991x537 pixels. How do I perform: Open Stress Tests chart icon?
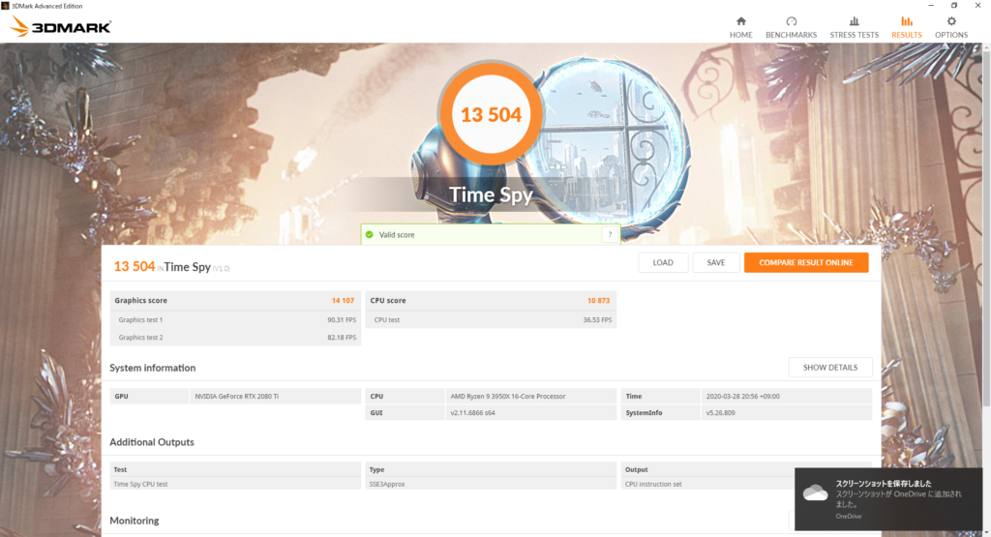pos(854,21)
